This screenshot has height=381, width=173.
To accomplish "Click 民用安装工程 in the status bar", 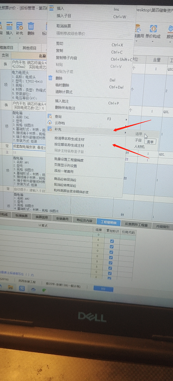I will tap(27, 282).
